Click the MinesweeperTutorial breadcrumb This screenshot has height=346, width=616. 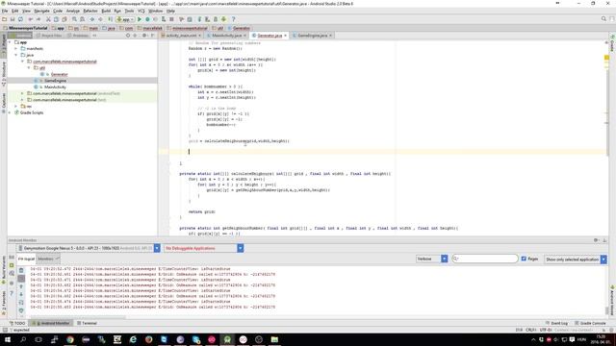(26, 28)
